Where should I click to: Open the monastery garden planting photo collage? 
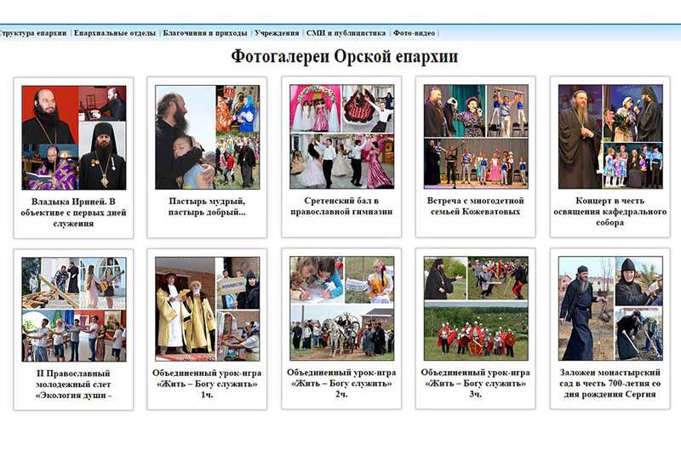(609, 309)
